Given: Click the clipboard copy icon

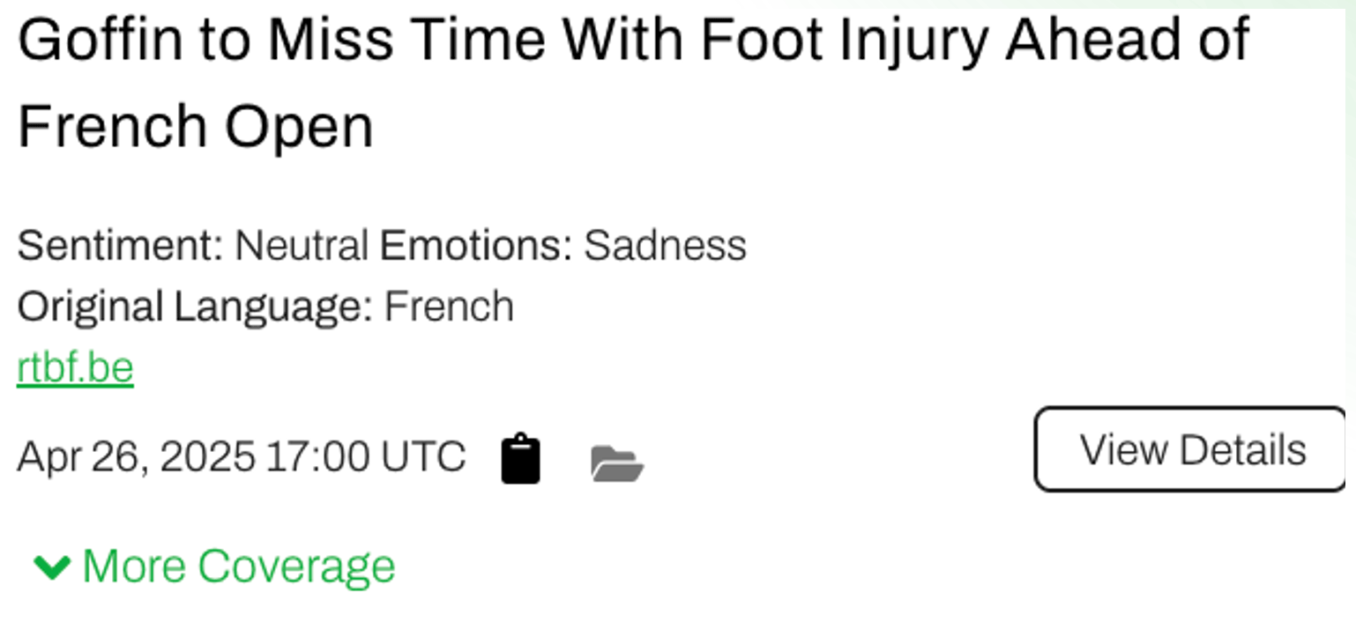Looking at the screenshot, I should click(x=520, y=459).
